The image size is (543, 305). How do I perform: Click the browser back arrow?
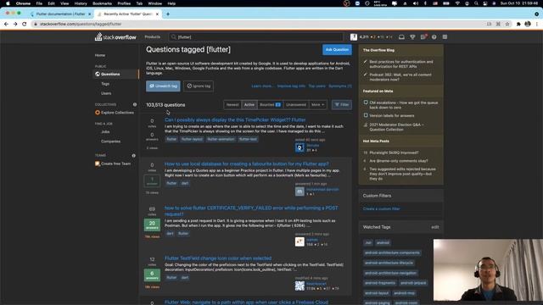tap(6, 24)
